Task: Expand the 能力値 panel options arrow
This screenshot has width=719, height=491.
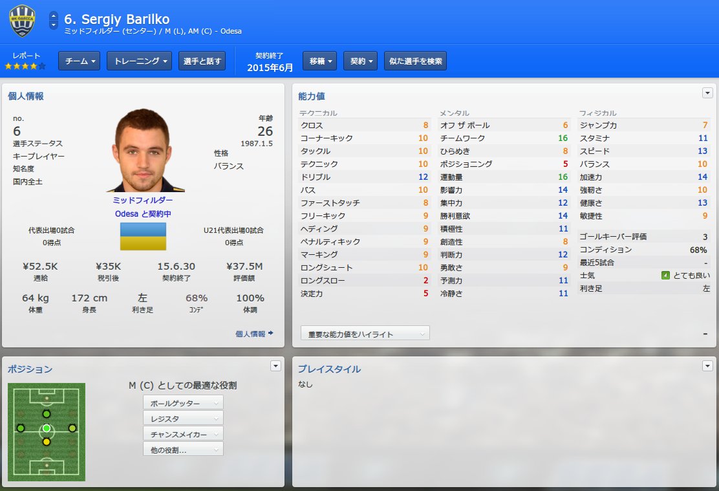Action: point(707,93)
